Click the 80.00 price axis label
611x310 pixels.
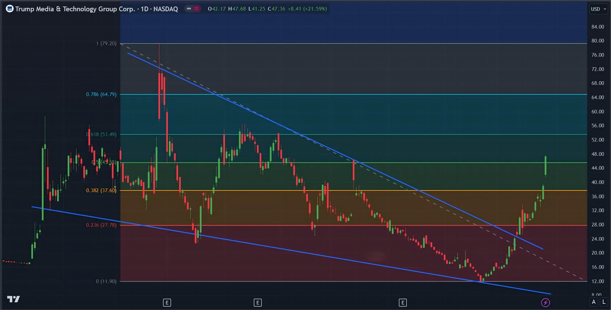pos(598,41)
